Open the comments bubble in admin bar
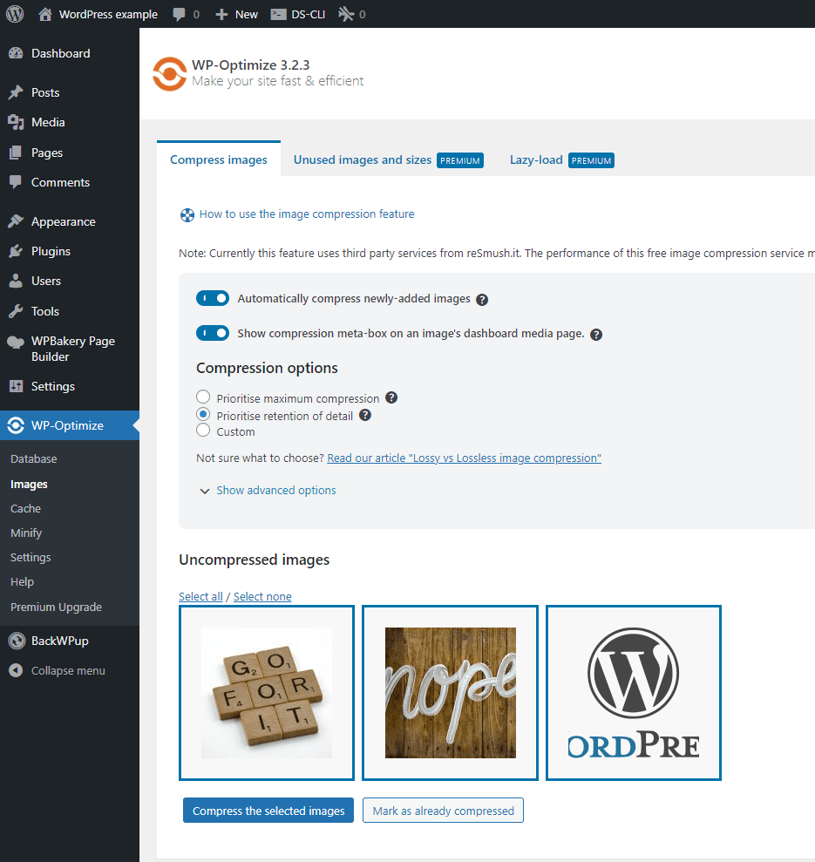Viewport: 815px width, 862px height. [179, 14]
